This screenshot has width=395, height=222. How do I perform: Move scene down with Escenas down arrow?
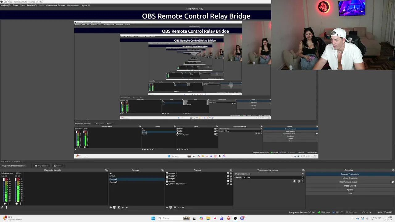127,207
